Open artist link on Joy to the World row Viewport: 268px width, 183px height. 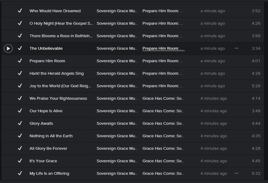pos(117,86)
